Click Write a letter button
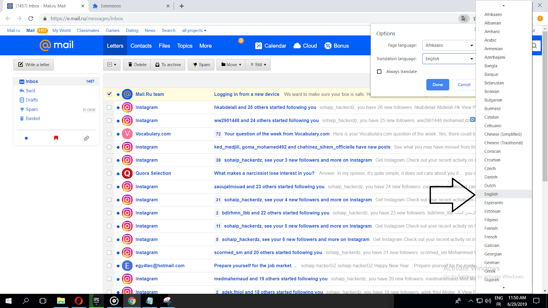 click(x=34, y=65)
